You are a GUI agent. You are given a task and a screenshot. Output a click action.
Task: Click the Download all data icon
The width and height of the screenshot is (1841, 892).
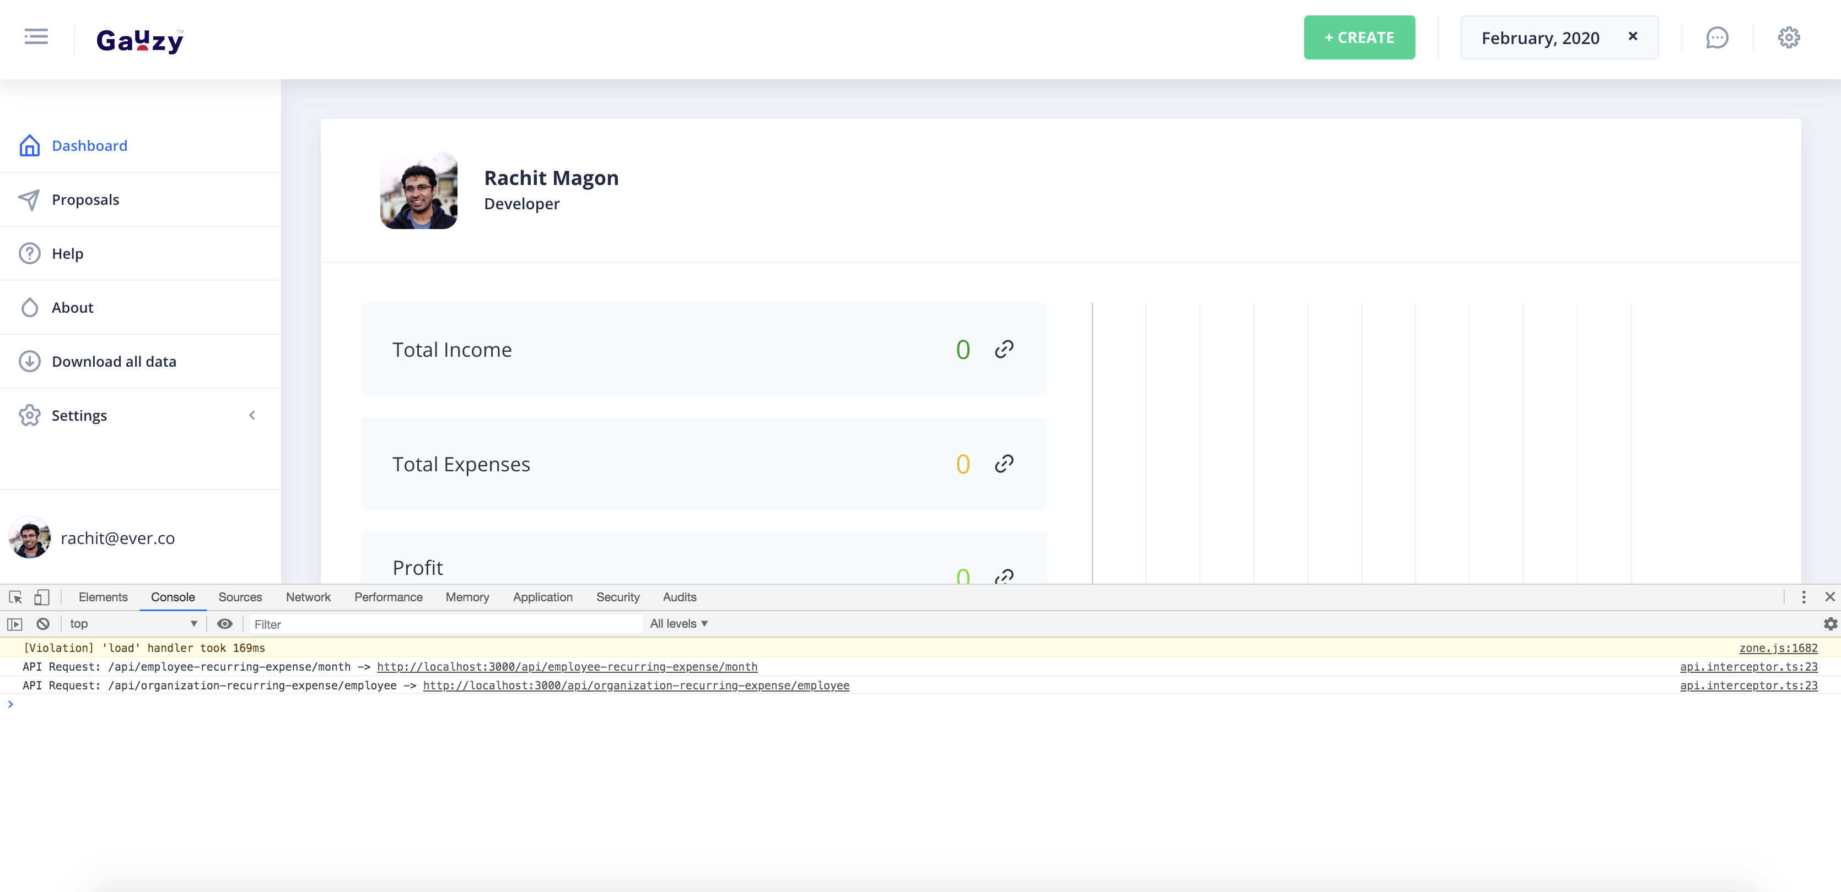point(29,361)
